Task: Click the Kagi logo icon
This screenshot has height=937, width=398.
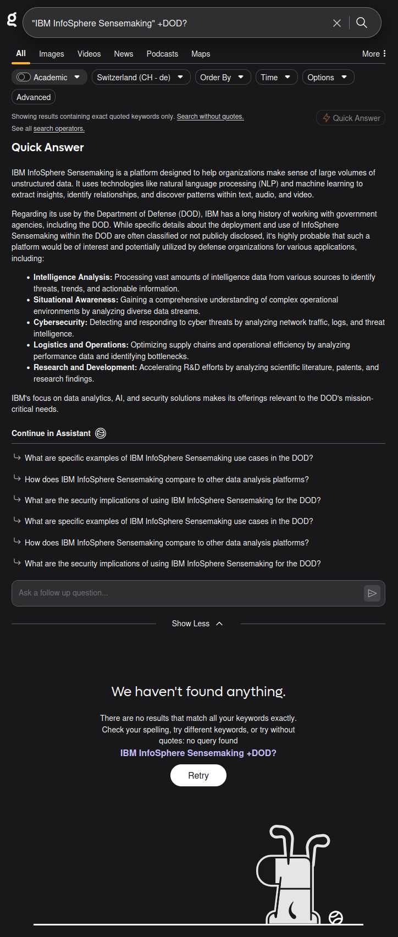Action: pyautogui.click(x=12, y=20)
